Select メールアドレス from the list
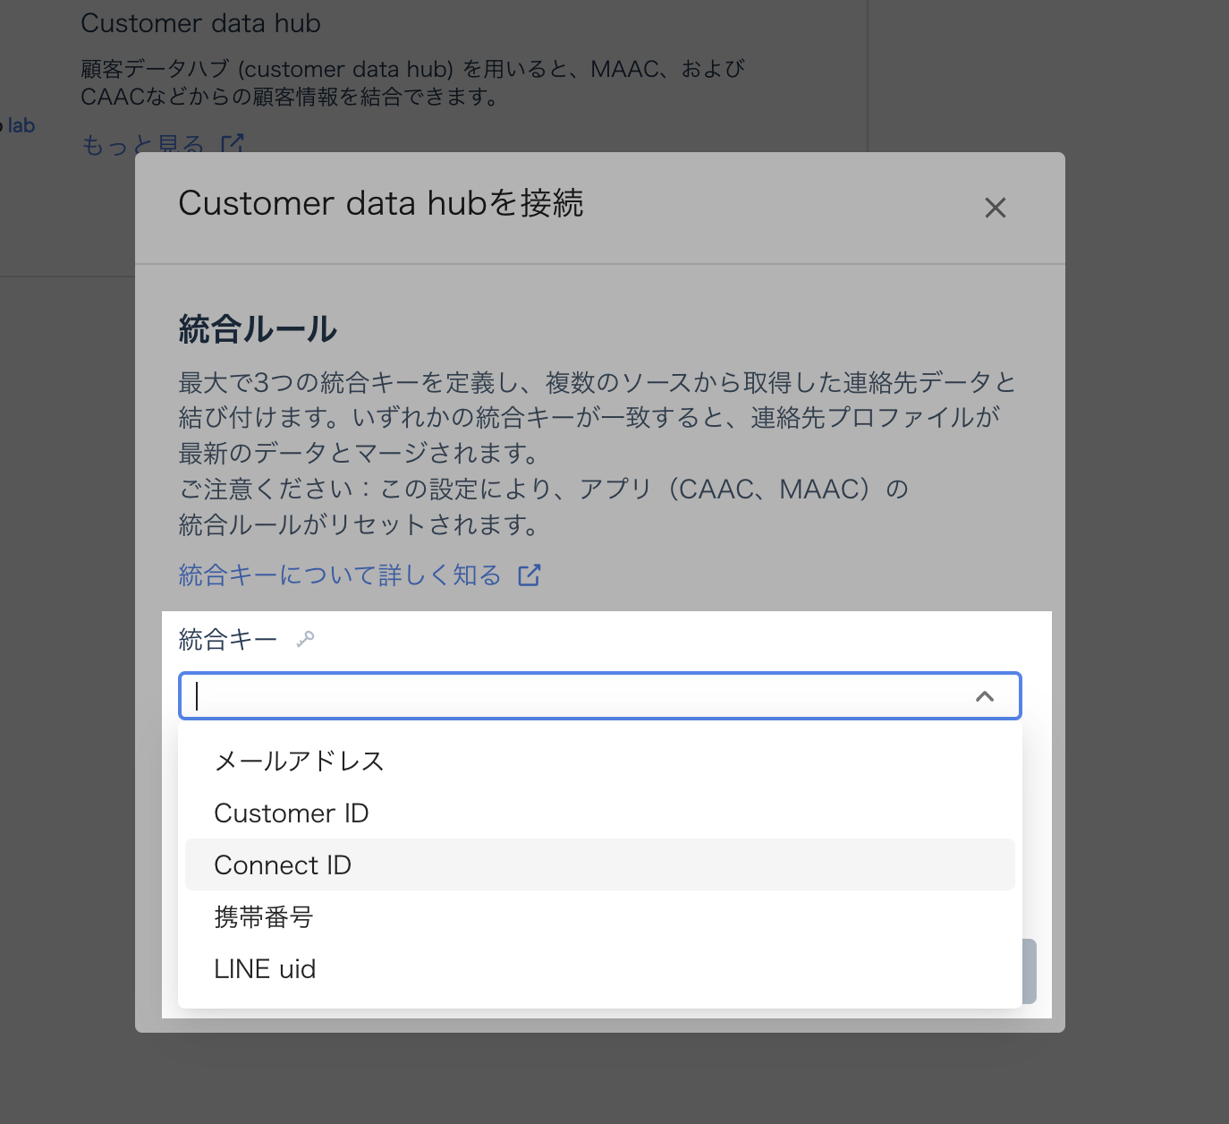 point(299,761)
